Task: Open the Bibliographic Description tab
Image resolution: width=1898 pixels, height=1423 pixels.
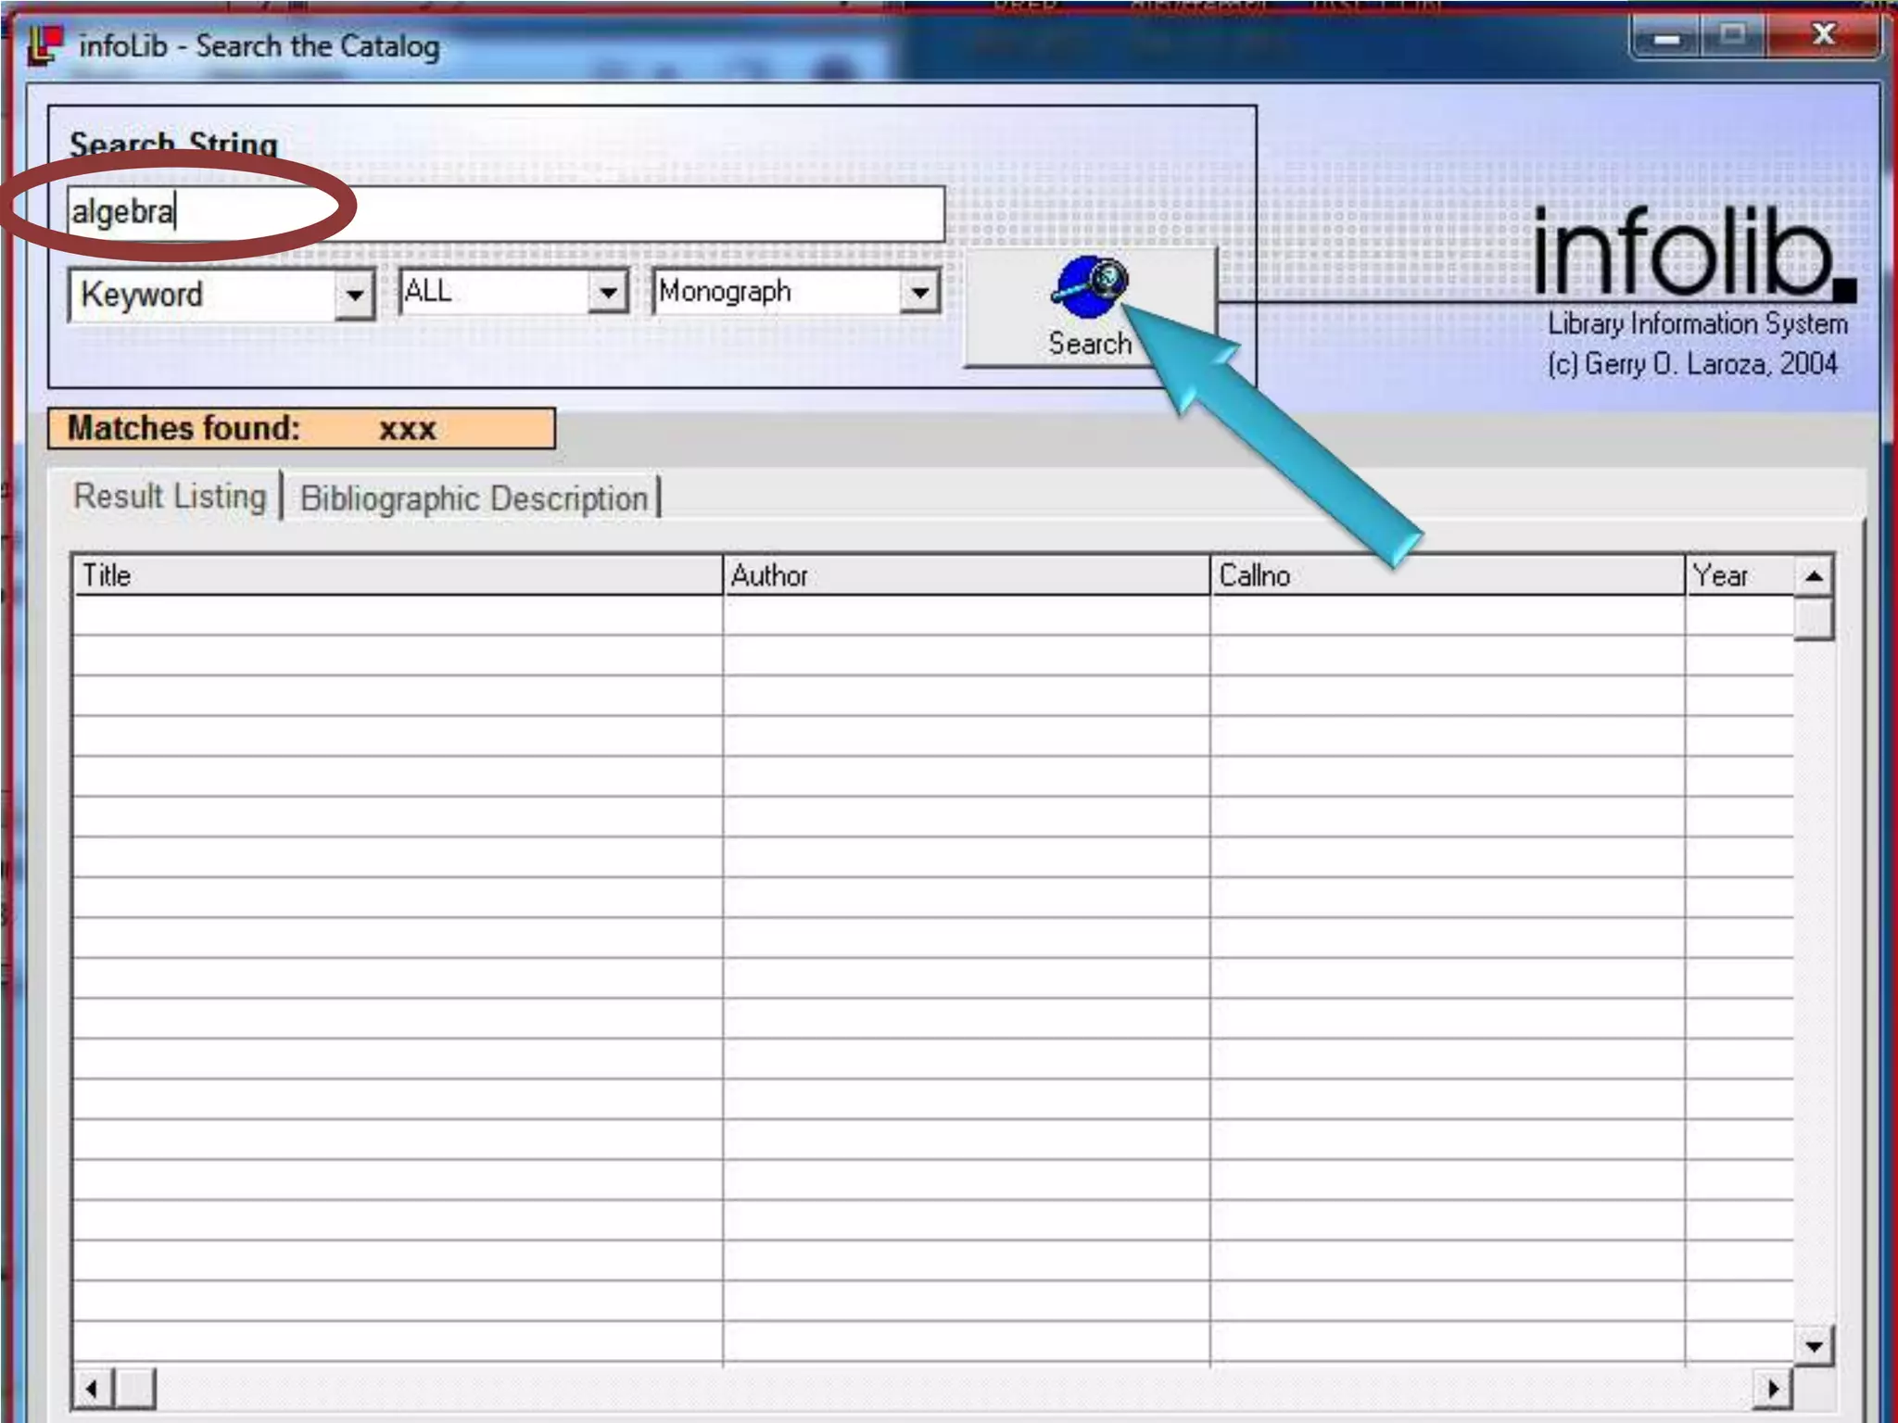Action: click(474, 498)
